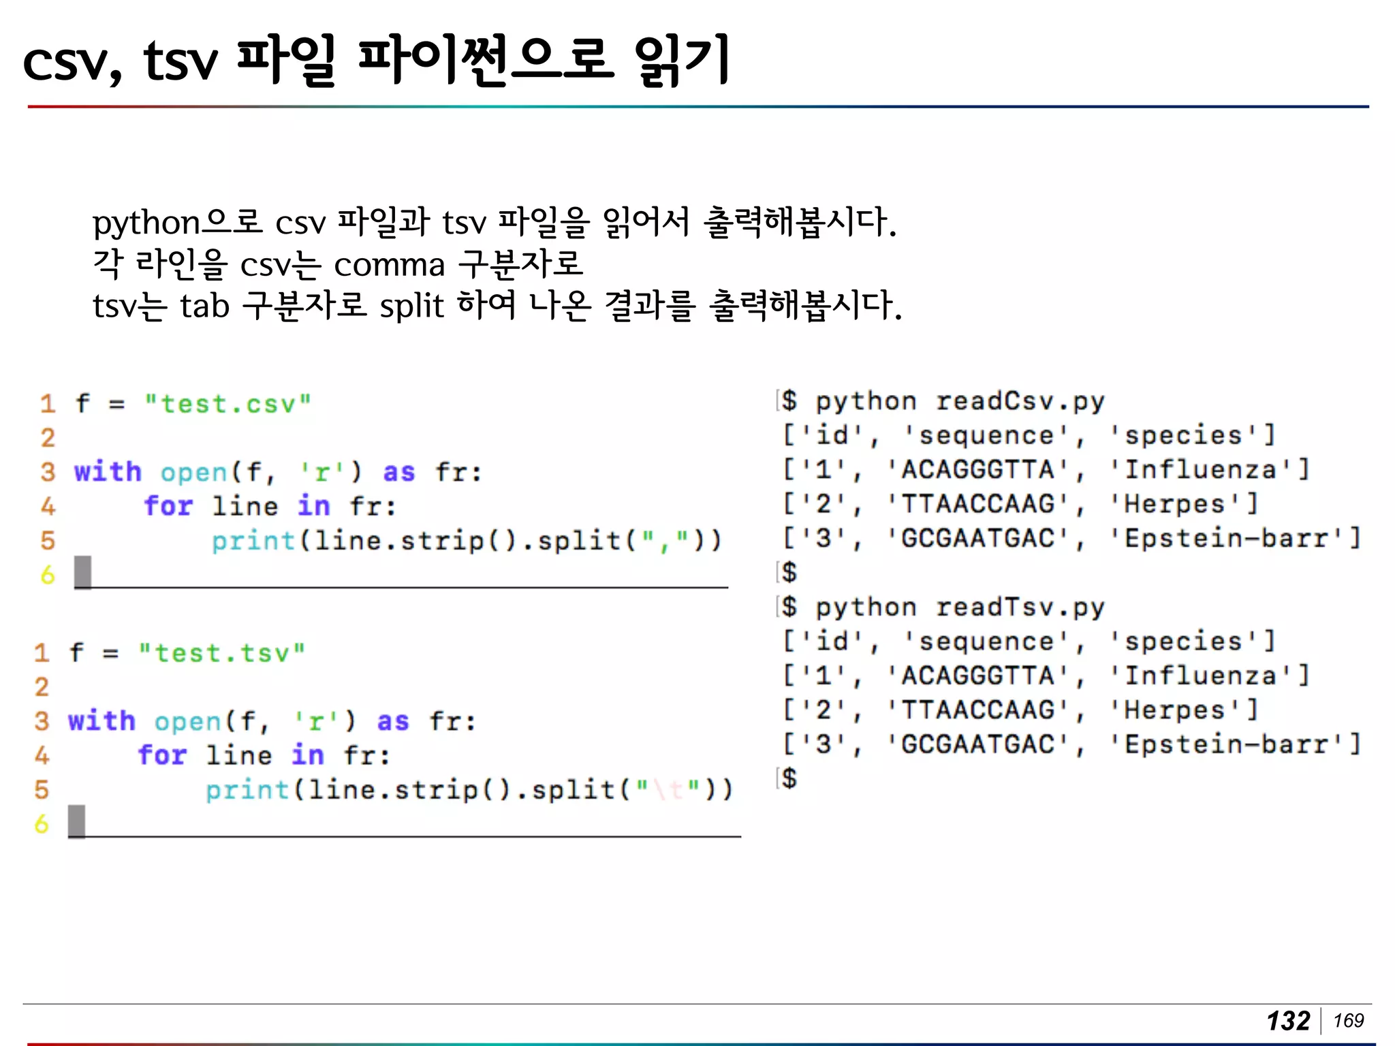Click the "test.csv" string in code
The height and width of the screenshot is (1046, 1395).
pos(228,404)
